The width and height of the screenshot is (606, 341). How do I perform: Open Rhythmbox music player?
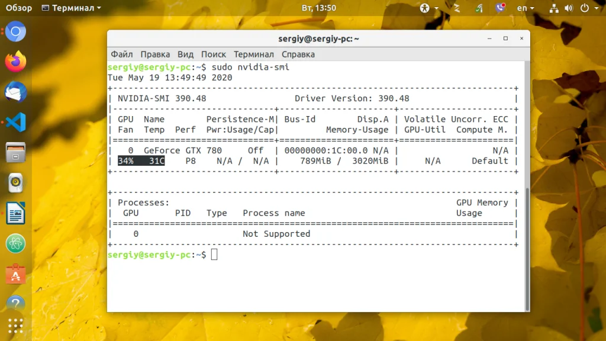point(16,183)
